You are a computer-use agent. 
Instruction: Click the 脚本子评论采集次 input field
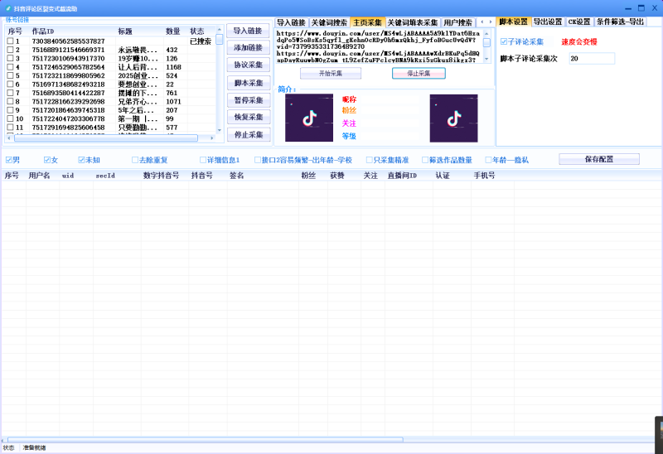point(592,59)
